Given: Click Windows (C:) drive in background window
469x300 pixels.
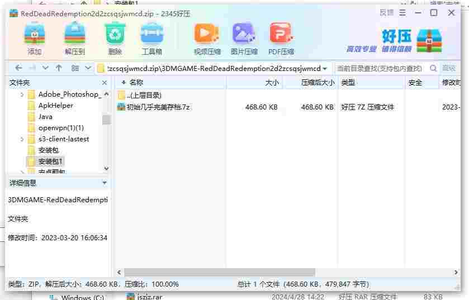Looking at the screenshot, I should (77, 297).
